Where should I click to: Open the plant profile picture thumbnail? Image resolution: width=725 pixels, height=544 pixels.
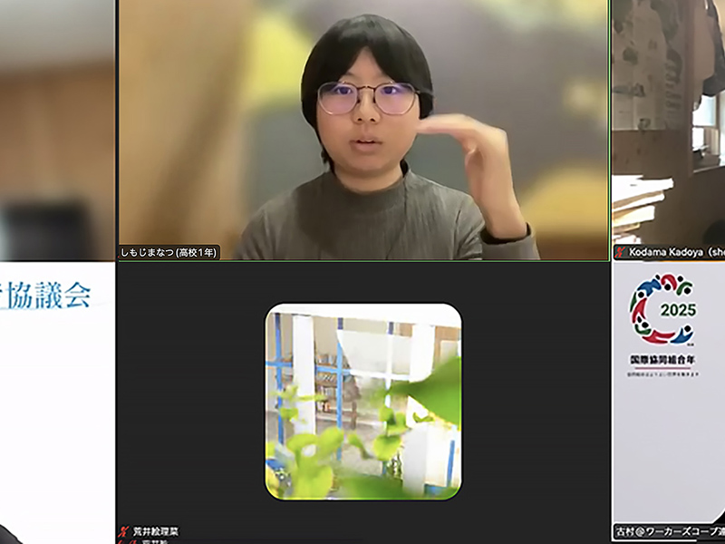click(x=363, y=402)
